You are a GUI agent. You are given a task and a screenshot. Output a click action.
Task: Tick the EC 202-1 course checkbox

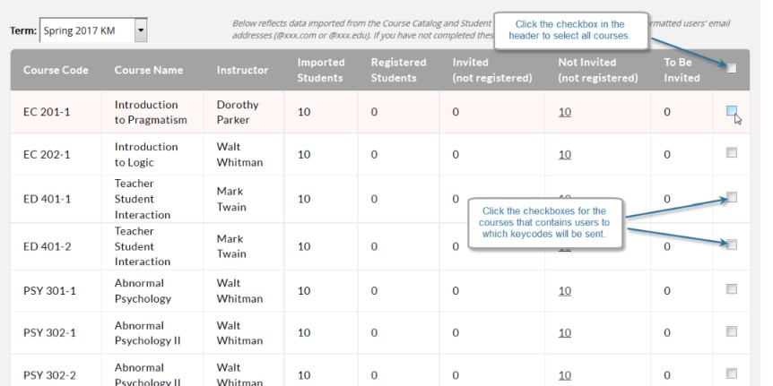[732, 153]
